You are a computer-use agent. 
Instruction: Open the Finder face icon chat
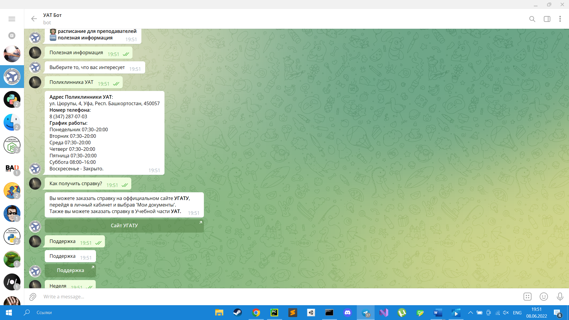click(12, 122)
